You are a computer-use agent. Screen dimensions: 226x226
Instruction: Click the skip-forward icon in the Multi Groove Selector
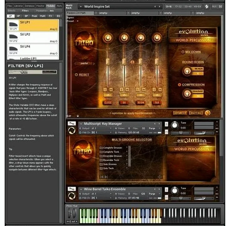point(106,177)
